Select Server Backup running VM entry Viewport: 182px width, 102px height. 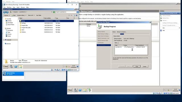[13, 74]
